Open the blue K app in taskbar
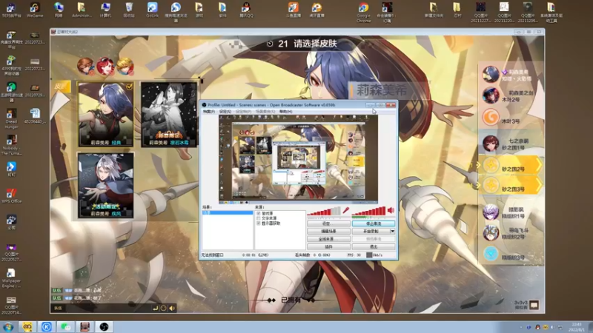The height and width of the screenshot is (333, 593). pyautogui.click(x=47, y=326)
